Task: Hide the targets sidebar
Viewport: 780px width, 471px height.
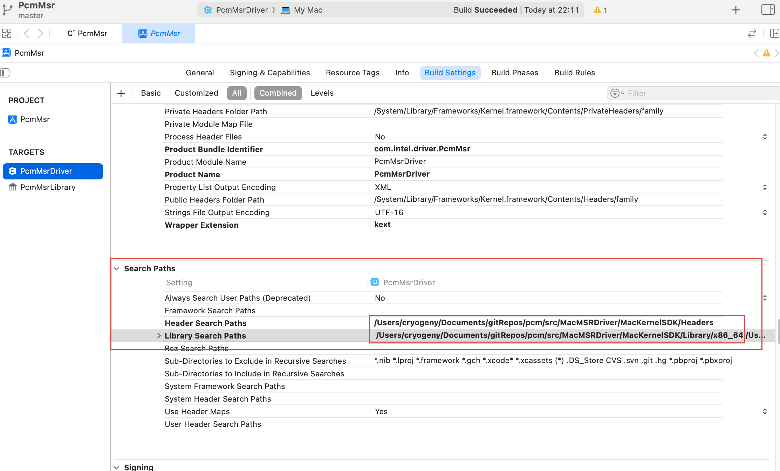Action: click(5, 73)
